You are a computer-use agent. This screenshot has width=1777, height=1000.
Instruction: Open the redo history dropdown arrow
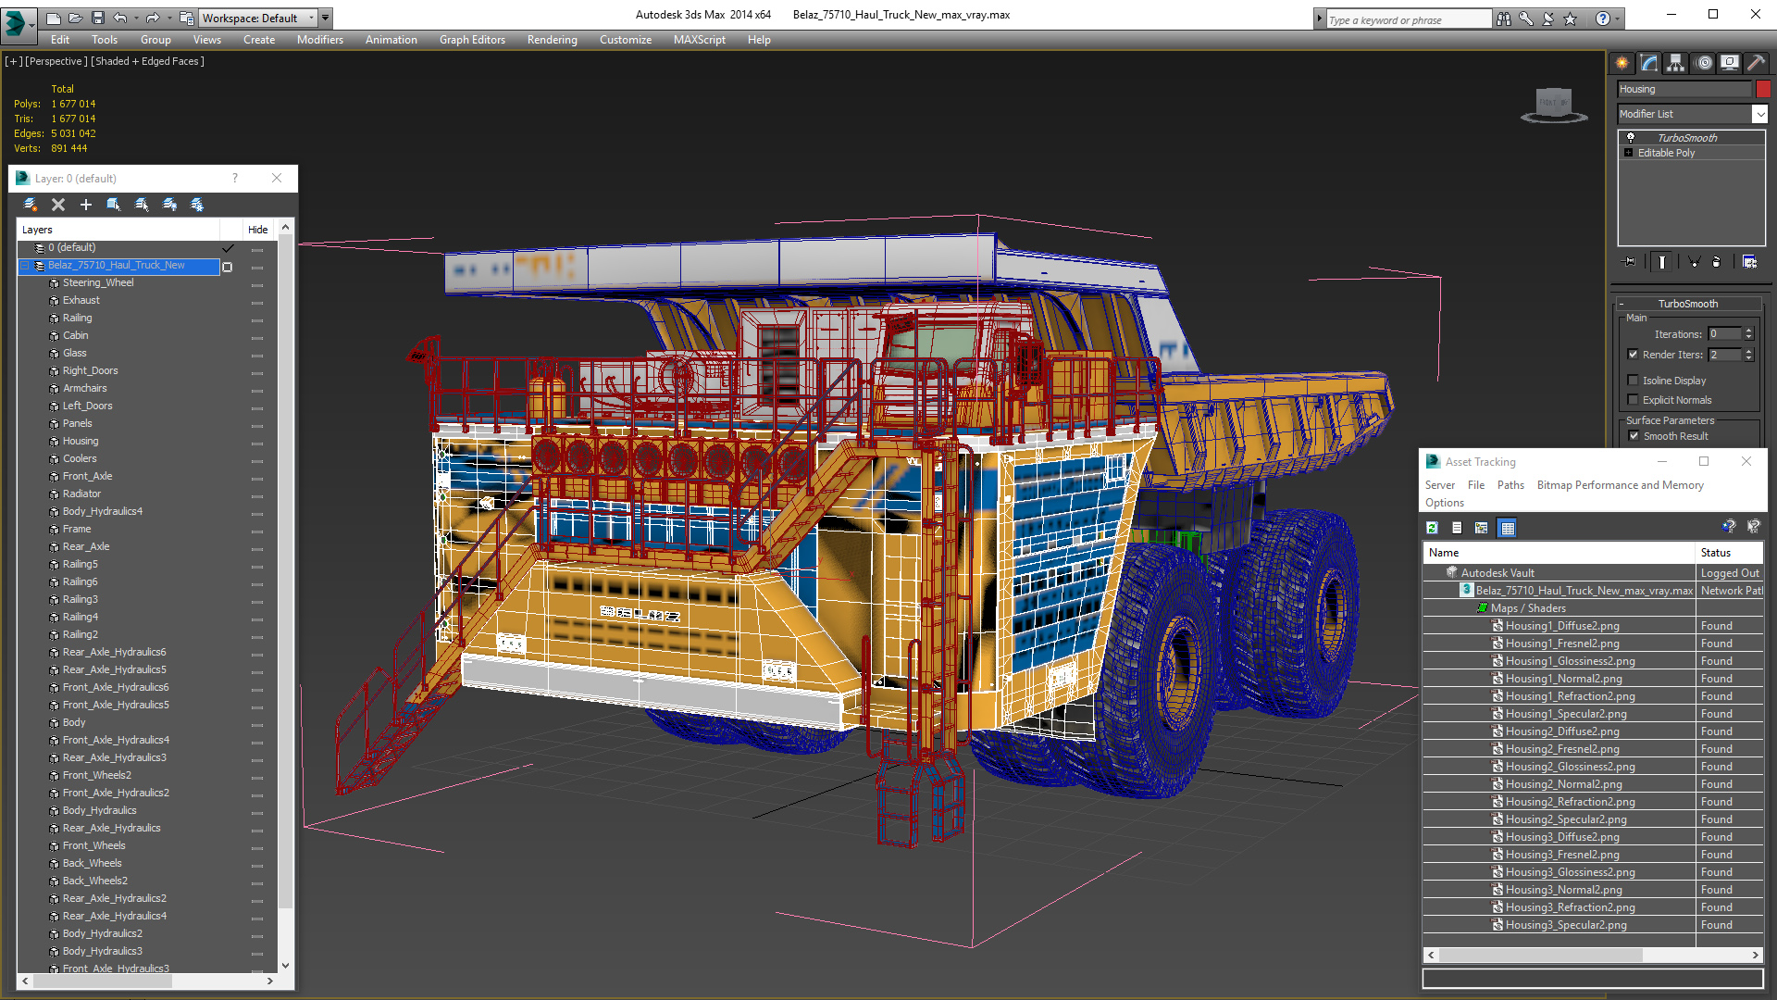[168, 18]
